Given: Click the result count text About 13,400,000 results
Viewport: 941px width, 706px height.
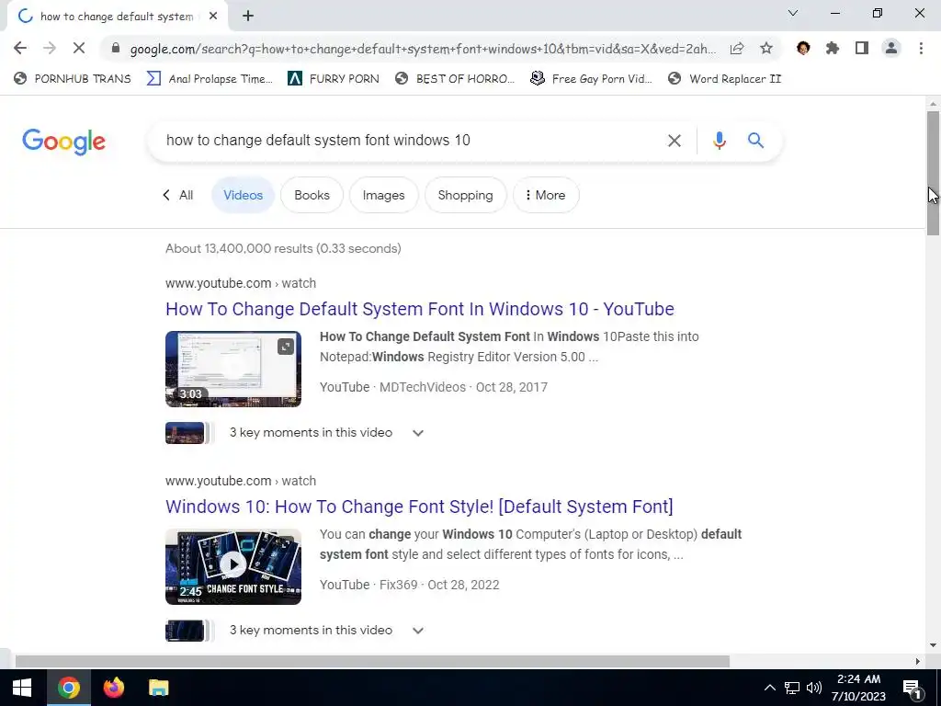Looking at the screenshot, I should point(283,248).
